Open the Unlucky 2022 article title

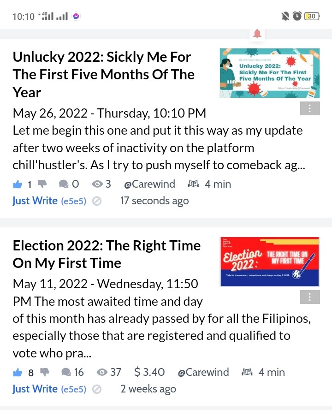tap(104, 75)
